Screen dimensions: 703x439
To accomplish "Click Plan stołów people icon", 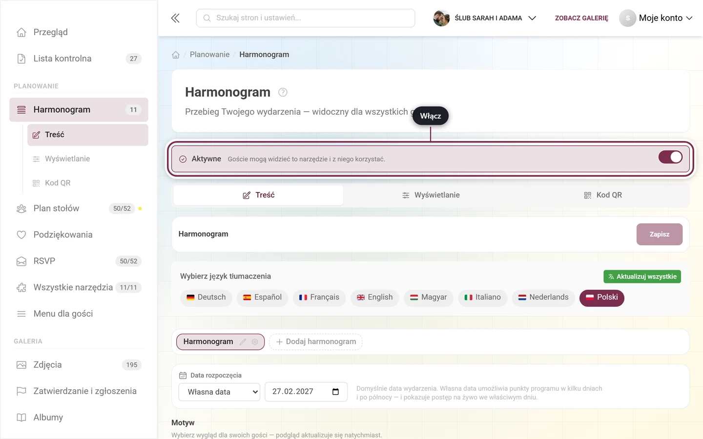I will pos(21,209).
